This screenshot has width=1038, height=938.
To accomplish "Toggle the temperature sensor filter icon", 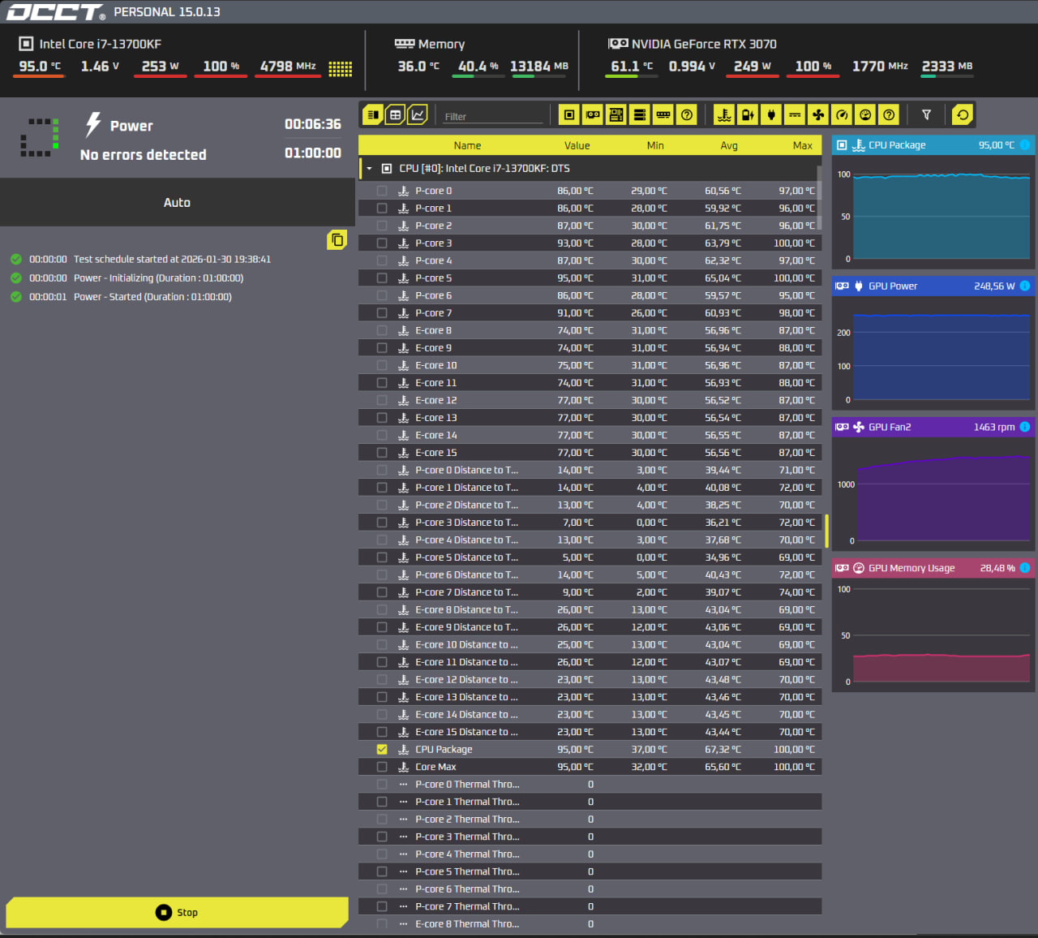I will (x=724, y=115).
